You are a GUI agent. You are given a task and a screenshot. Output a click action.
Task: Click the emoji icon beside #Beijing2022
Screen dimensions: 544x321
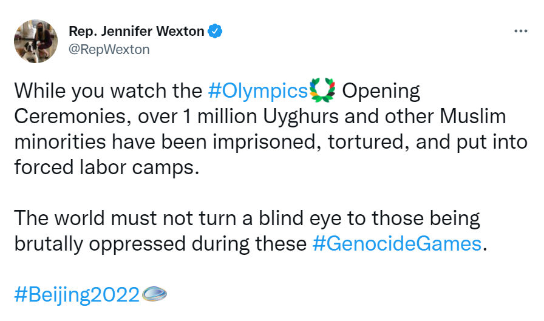pos(154,295)
